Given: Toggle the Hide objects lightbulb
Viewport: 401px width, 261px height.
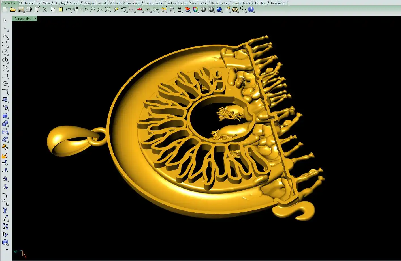Looking at the screenshot, I should pyautogui.click(x=172, y=10).
